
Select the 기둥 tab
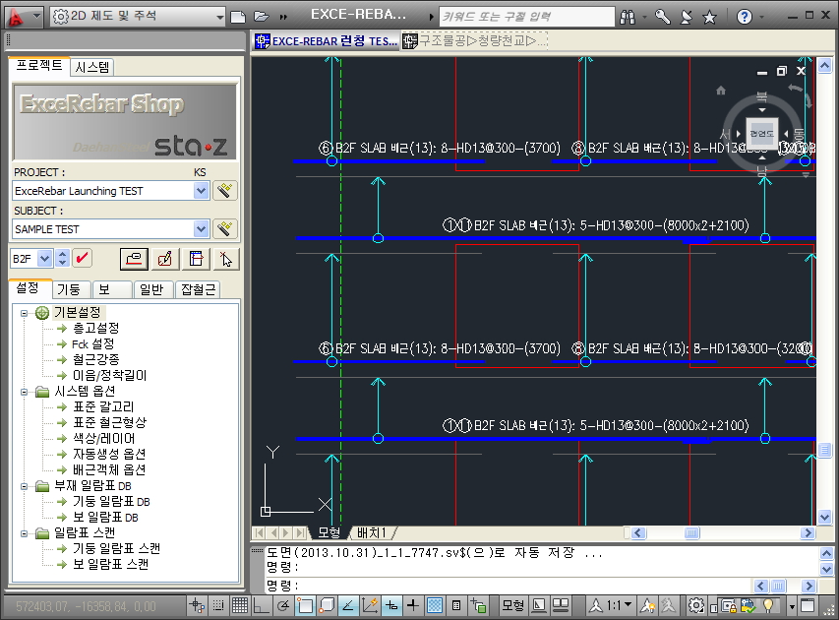[69, 289]
